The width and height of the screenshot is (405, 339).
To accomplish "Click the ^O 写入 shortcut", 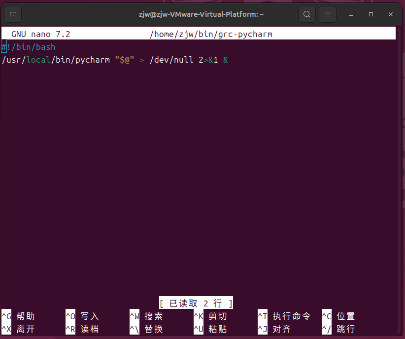I will click(x=82, y=316).
